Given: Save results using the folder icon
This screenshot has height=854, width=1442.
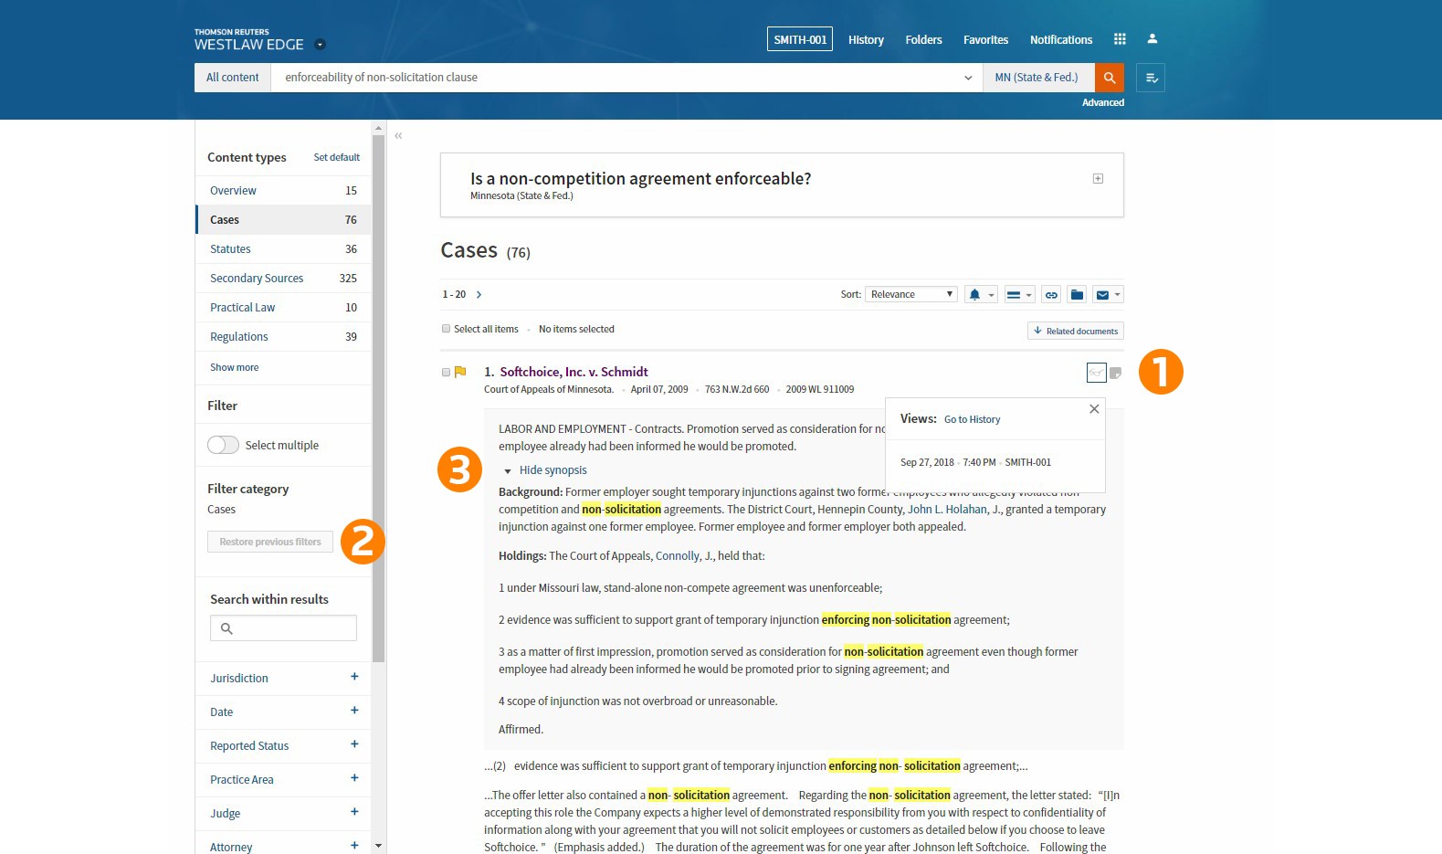Looking at the screenshot, I should coord(1077,295).
